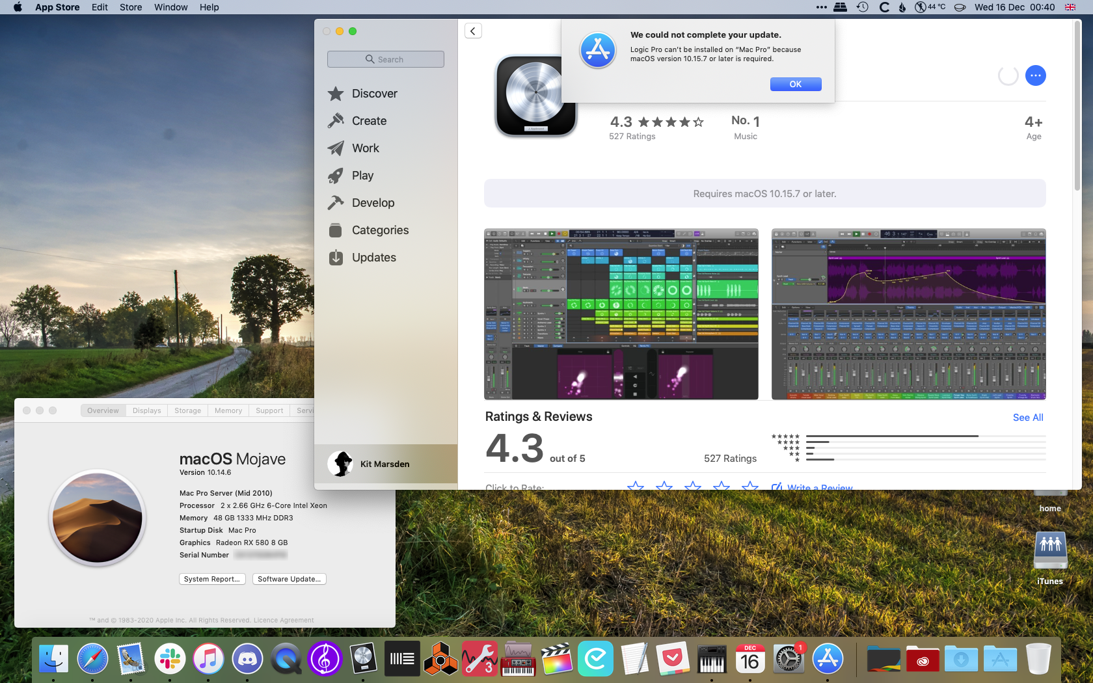The width and height of the screenshot is (1093, 683).
Task: Click OK in the update error dialog
Action: [x=795, y=84]
